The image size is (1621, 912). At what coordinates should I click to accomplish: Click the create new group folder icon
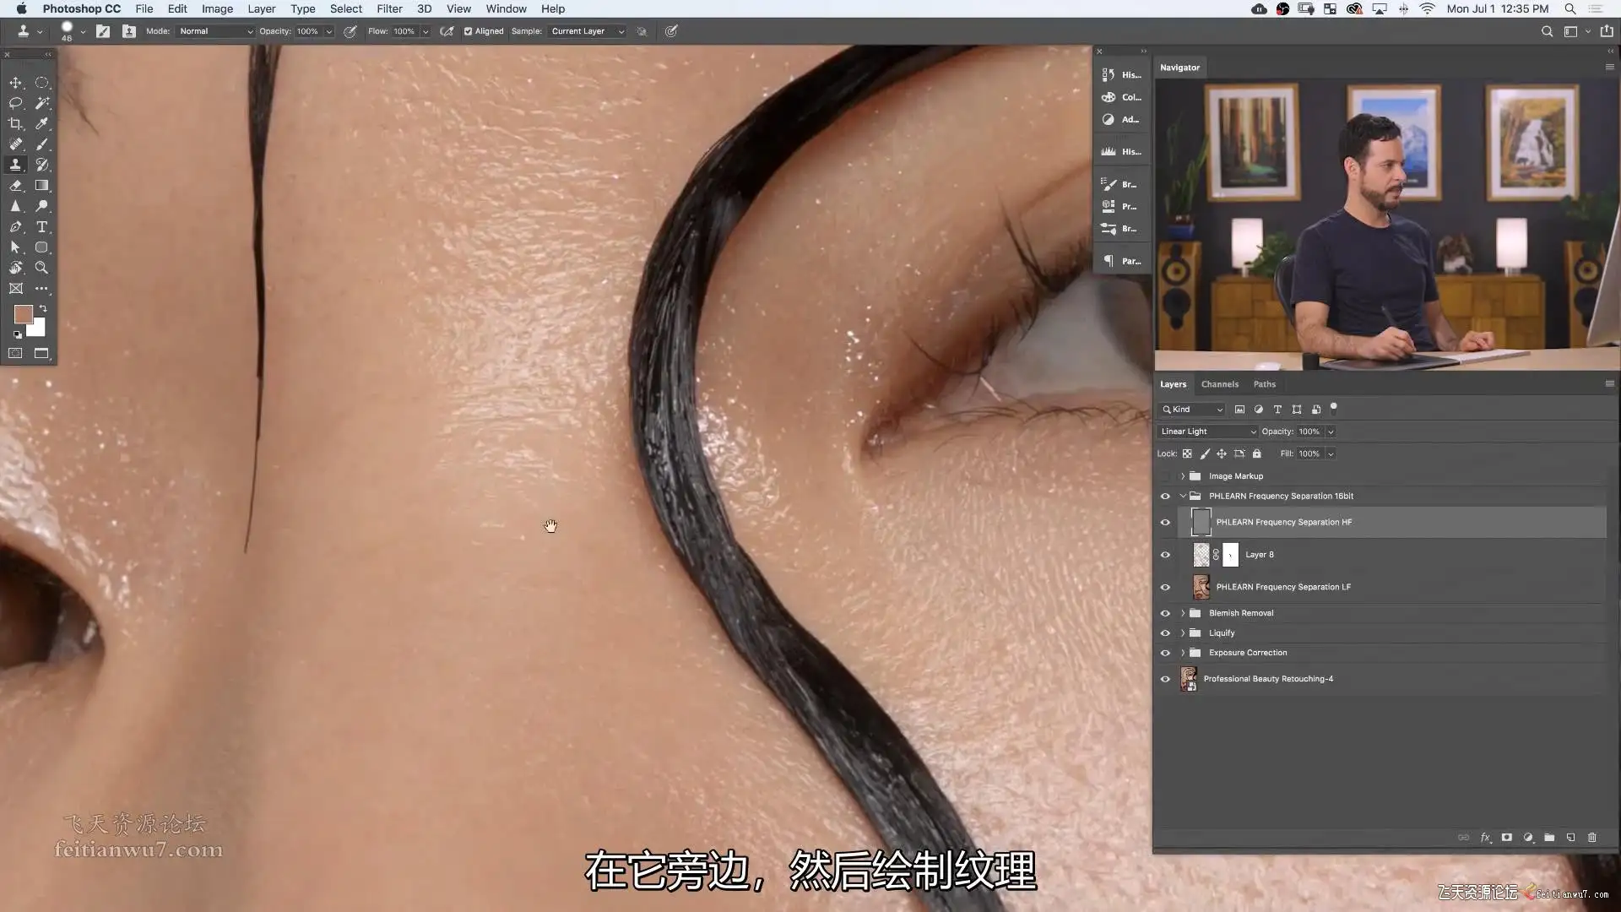pyautogui.click(x=1549, y=838)
